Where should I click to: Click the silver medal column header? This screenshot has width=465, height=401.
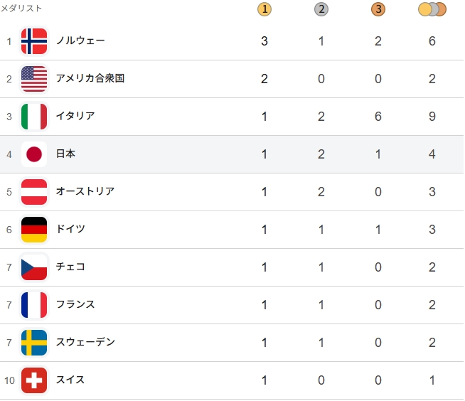click(321, 9)
